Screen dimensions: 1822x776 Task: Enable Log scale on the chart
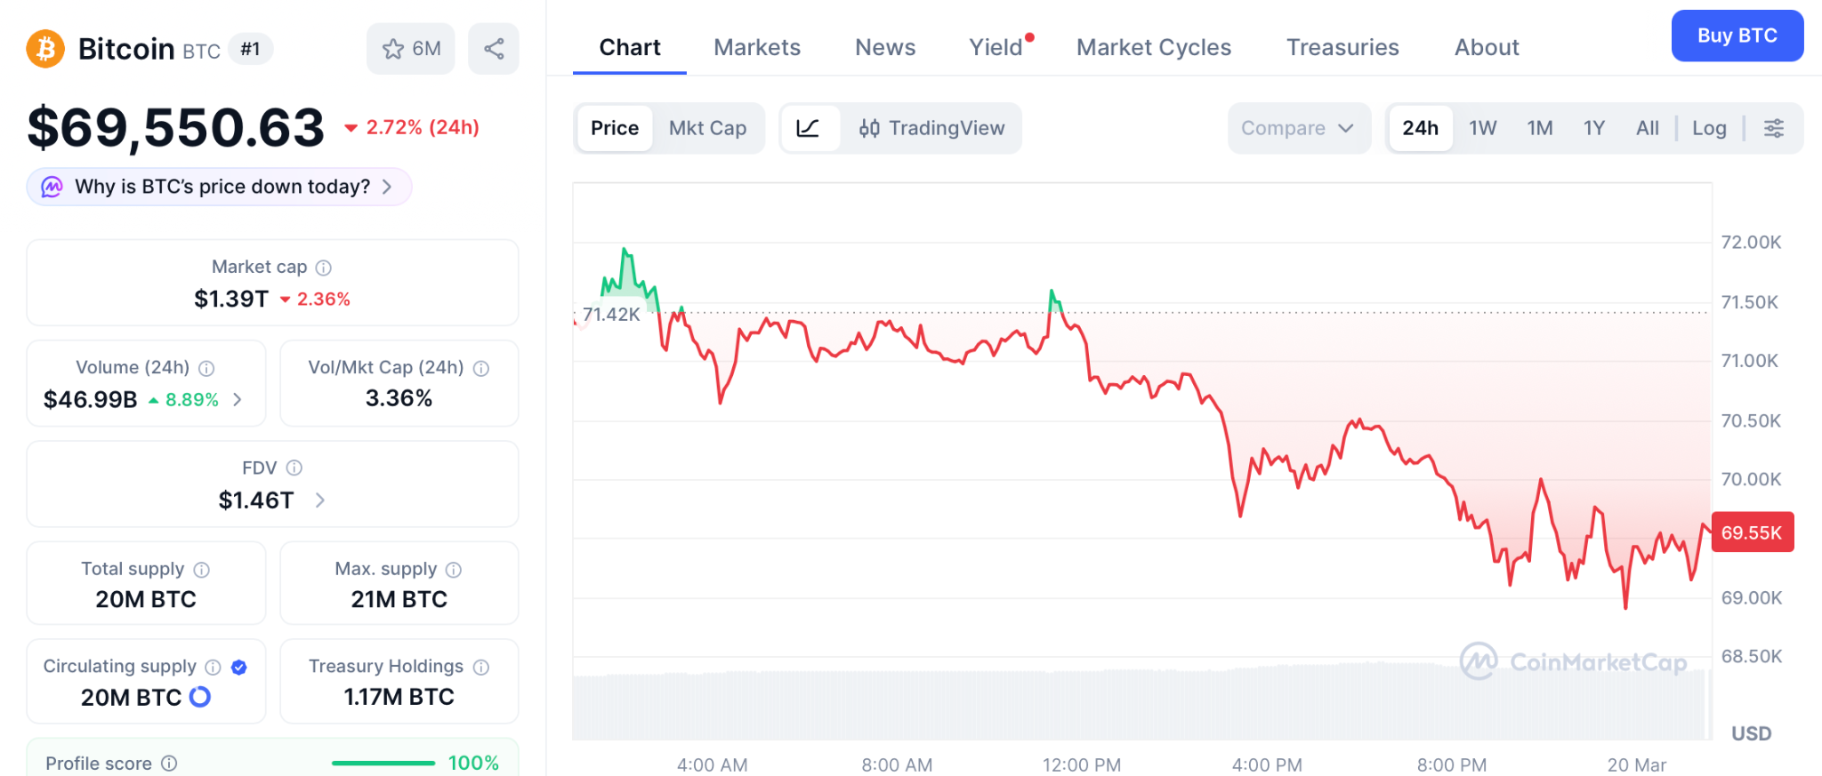pyautogui.click(x=1709, y=128)
